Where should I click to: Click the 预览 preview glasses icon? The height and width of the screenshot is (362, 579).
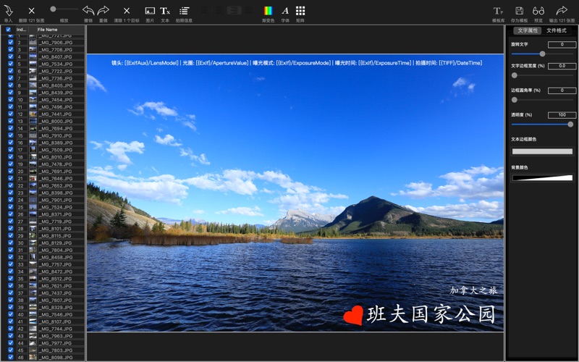538,11
